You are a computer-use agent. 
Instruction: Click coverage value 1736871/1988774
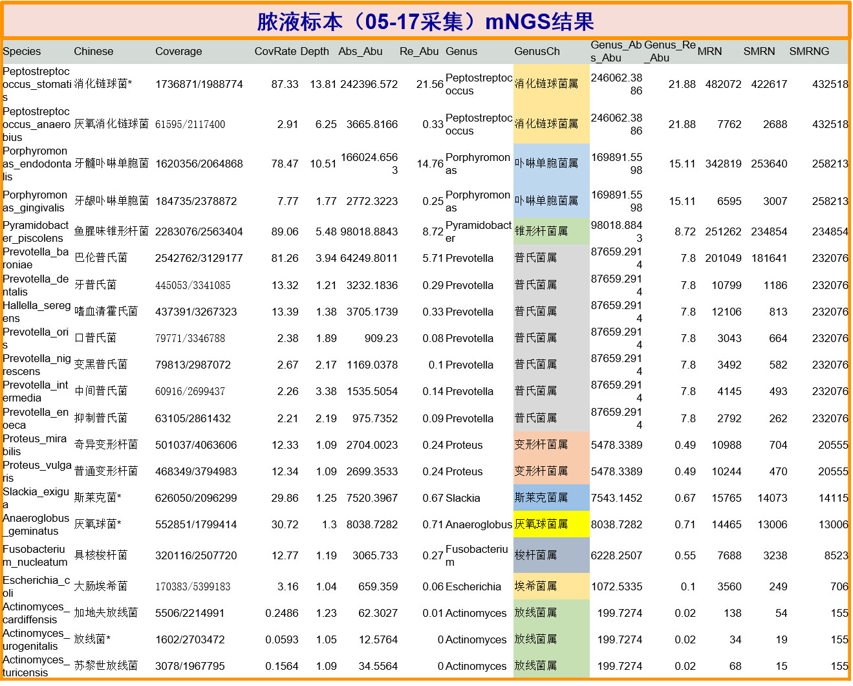[199, 84]
